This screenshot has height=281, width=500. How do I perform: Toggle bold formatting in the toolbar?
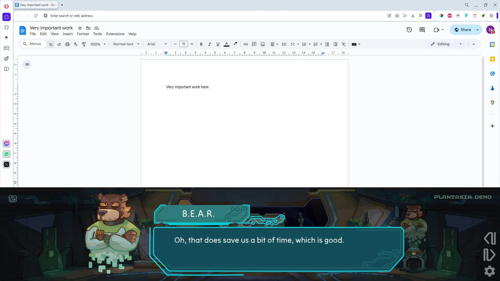click(x=201, y=44)
